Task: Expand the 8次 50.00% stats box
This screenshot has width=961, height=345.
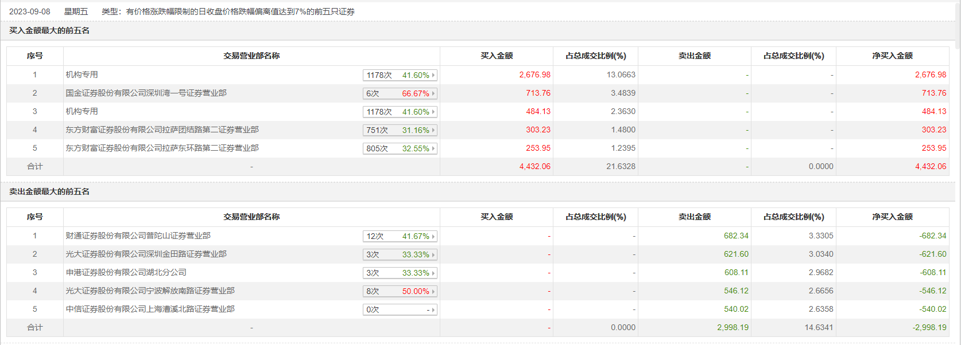Action: (x=400, y=291)
